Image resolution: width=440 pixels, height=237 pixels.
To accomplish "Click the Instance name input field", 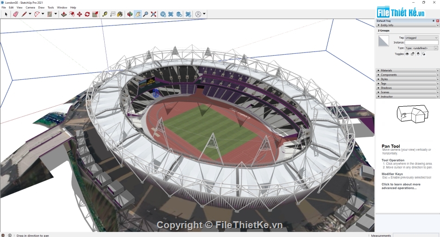I will tap(421, 43).
